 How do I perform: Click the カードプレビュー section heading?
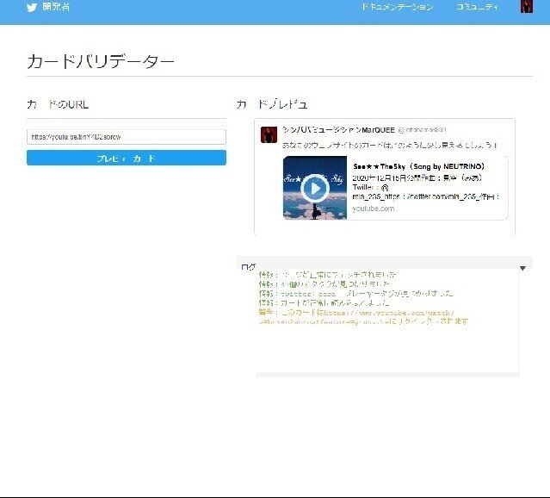(272, 104)
